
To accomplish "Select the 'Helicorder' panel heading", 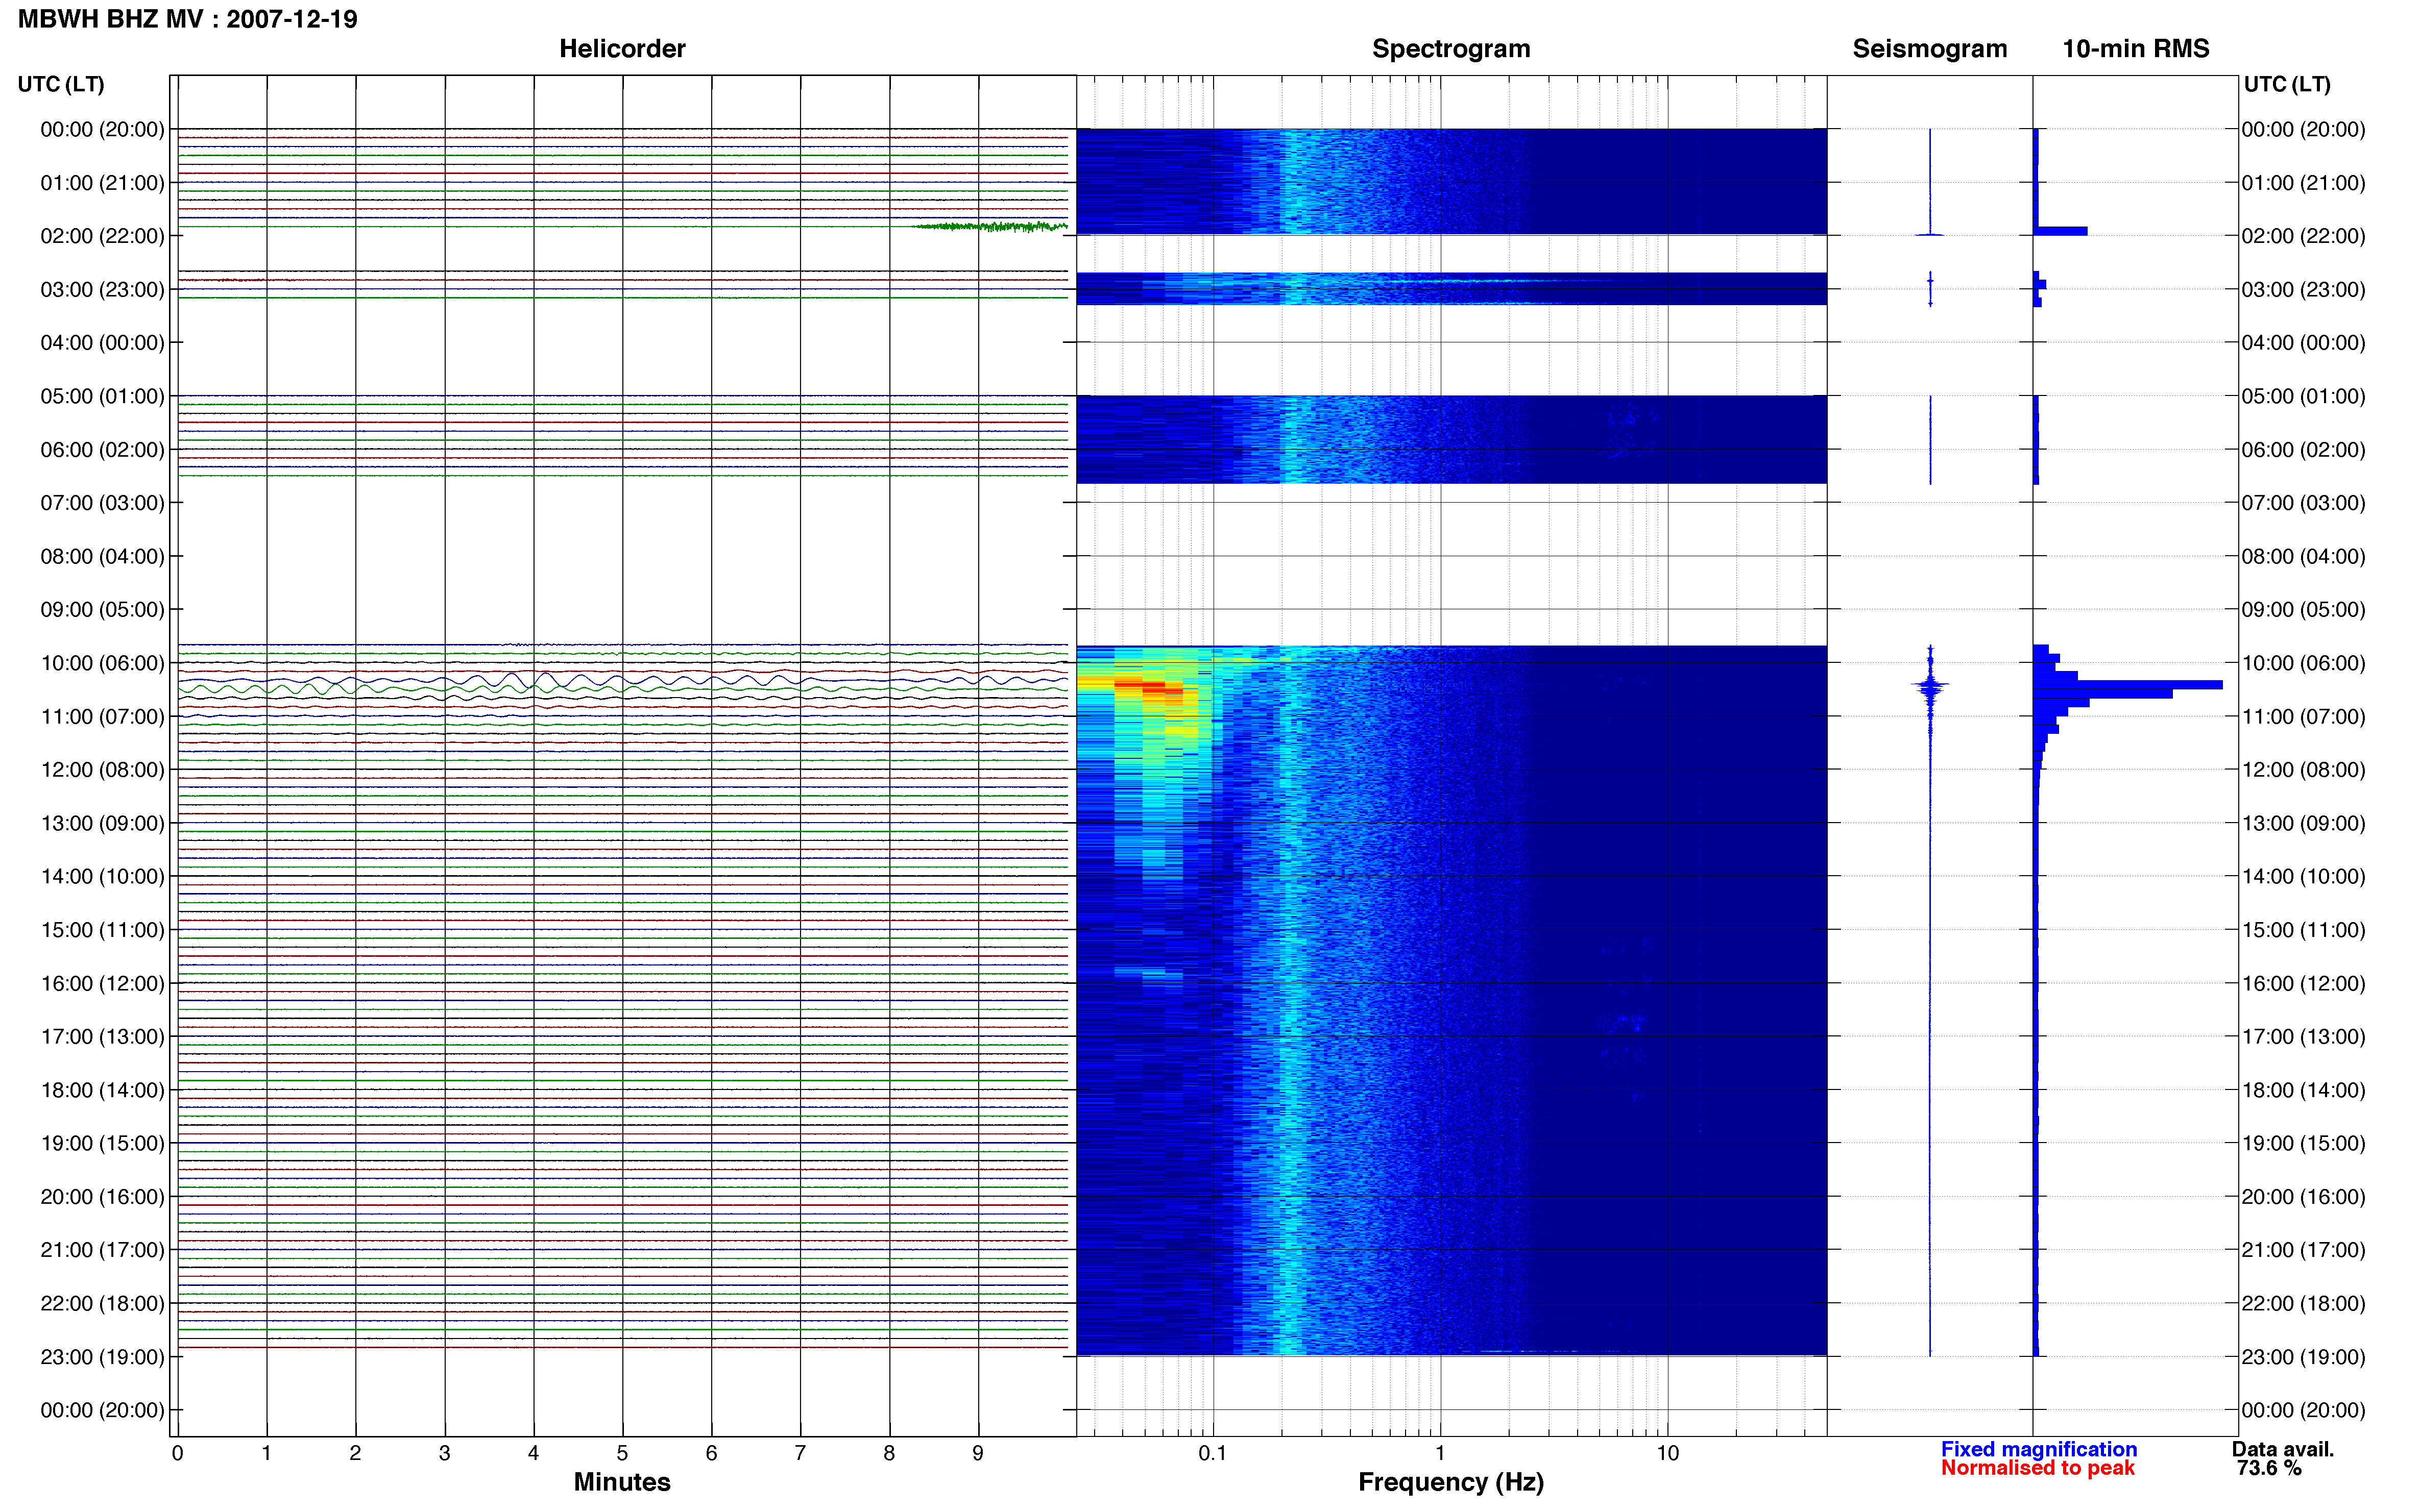I will coord(621,48).
